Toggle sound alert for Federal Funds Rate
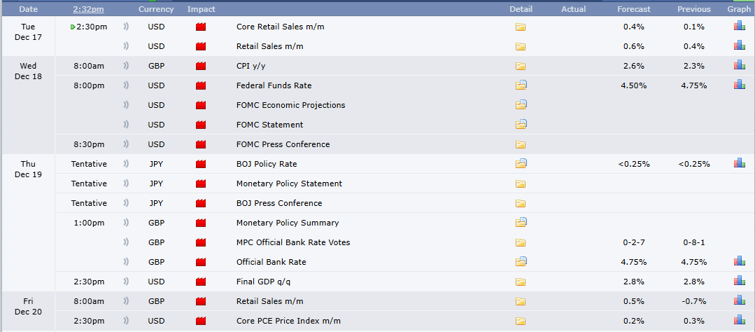 click(x=126, y=85)
